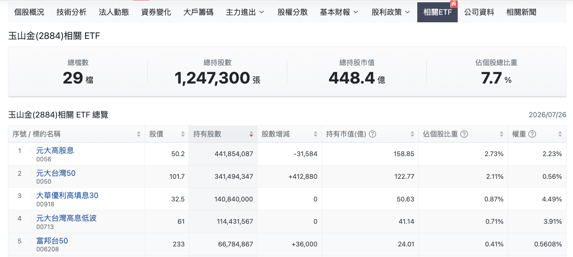This screenshot has width=573, height=257.
Task: Select the 441,854,087 shares cell
Action: click(x=223, y=154)
